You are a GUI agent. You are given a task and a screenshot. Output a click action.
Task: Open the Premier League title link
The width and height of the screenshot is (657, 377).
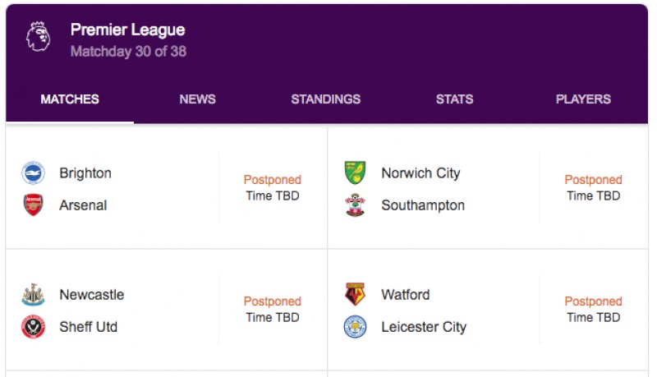coord(128,30)
